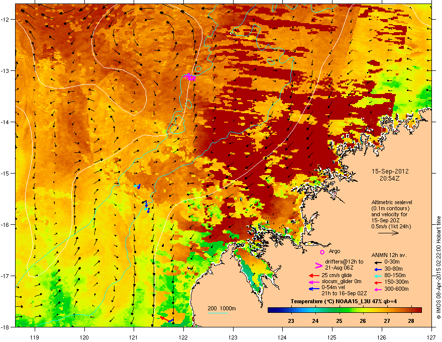Click the red and blue arrow at the map's bottom edge
Image resolution: width=442 pixels, height=342 pixels.
(167, 319)
